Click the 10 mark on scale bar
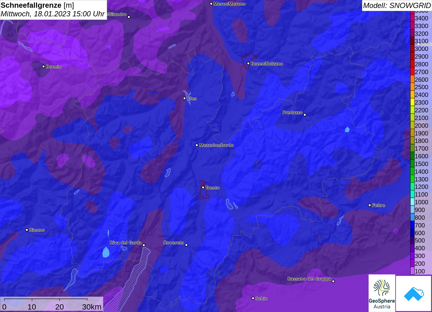This screenshot has height=312, width=432. [32, 307]
